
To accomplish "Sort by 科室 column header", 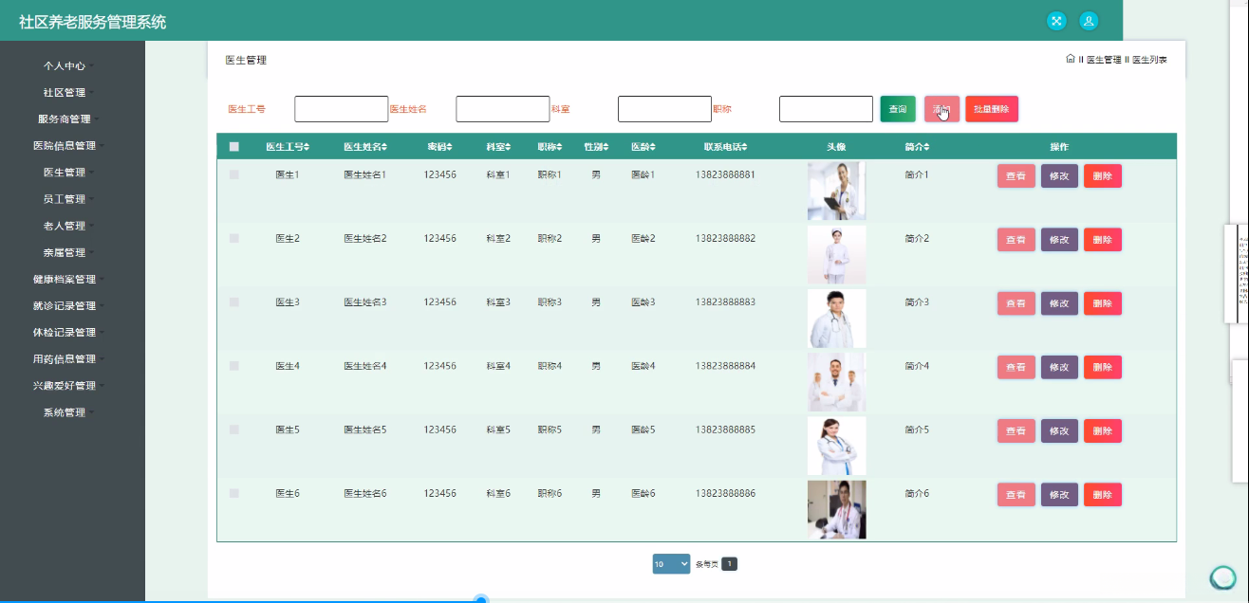I will pos(498,147).
